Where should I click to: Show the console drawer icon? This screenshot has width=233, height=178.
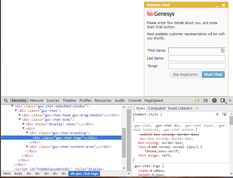coord(206,101)
